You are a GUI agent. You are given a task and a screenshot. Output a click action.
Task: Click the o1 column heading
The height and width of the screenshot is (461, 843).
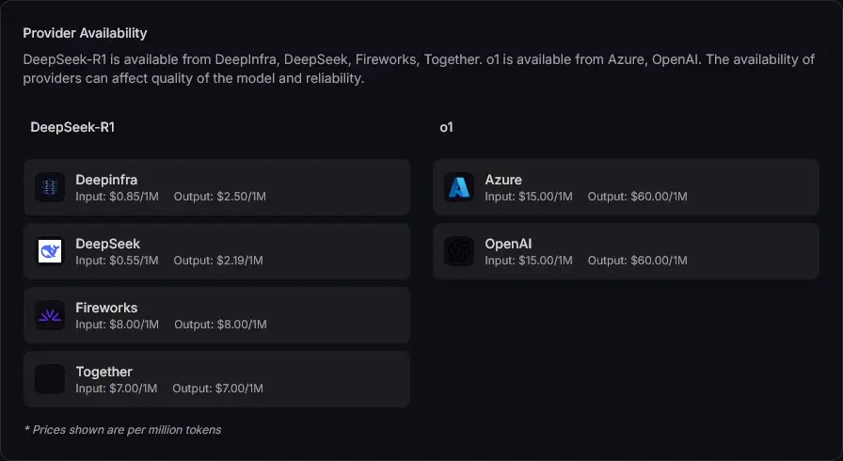pos(446,127)
